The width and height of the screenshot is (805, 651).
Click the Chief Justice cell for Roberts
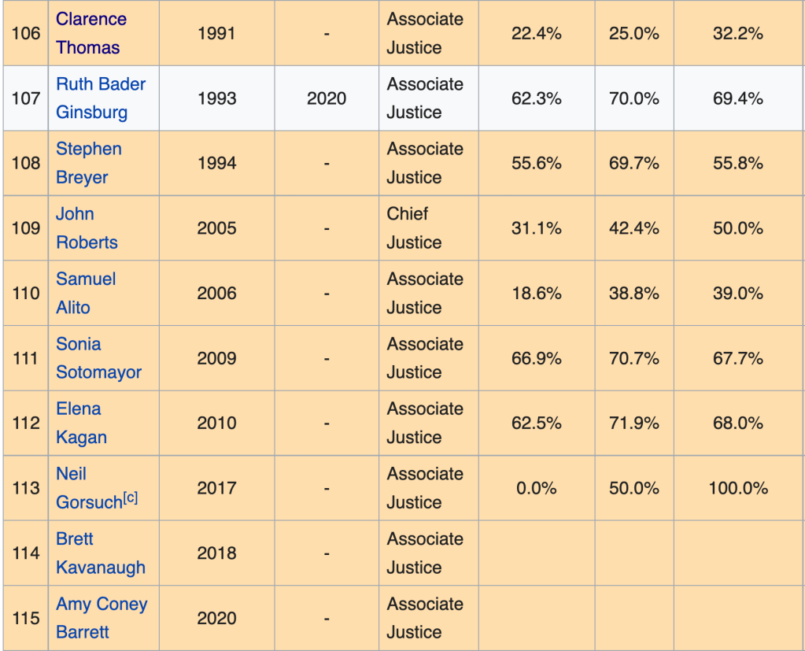[408, 228]
